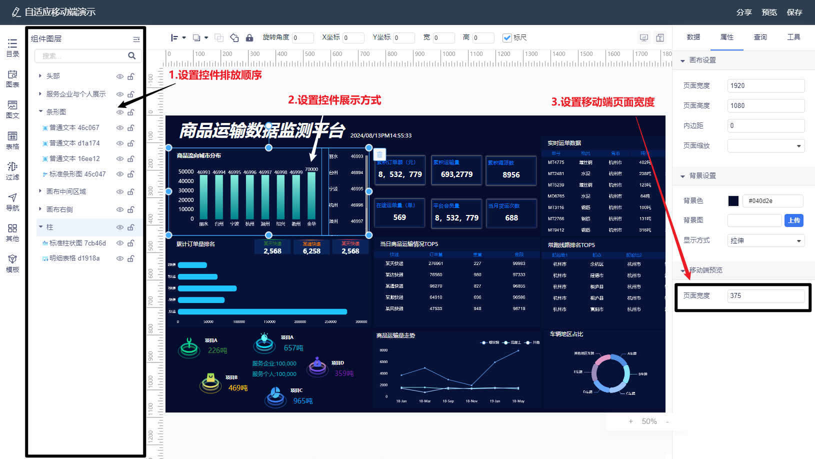Image resolution: width=815 pixels, height=459 pixels.
Task: Switch to the 查询 tab
Action: coord(760,37)
